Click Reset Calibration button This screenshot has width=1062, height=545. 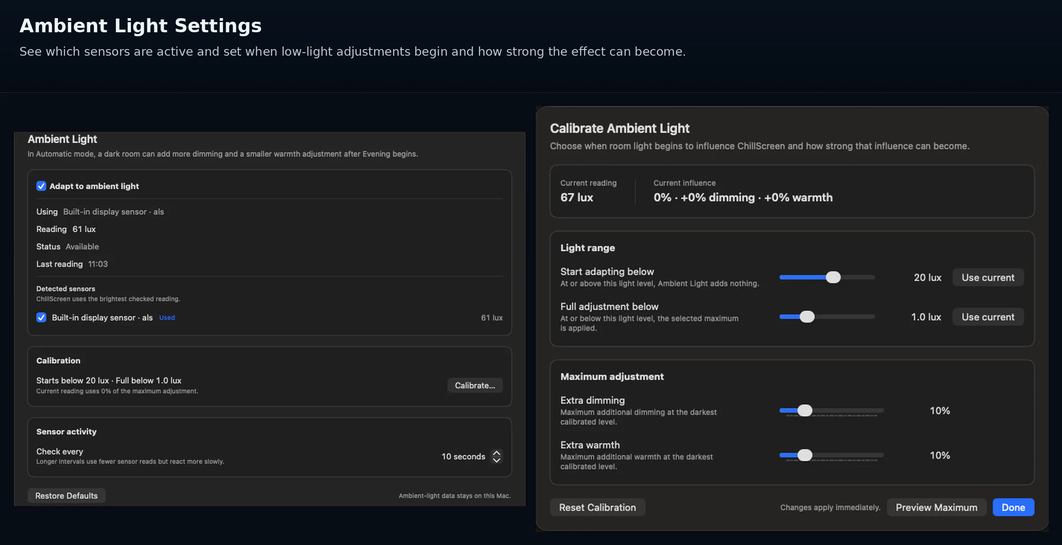point(597,507)
